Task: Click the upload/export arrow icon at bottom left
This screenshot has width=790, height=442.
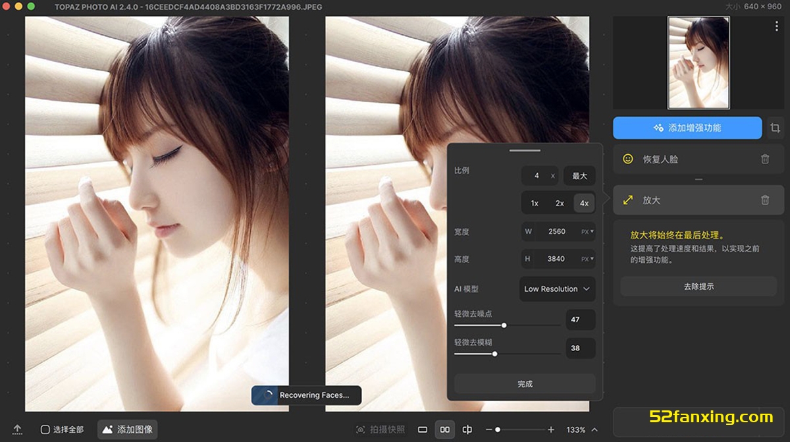Action: 17,429
